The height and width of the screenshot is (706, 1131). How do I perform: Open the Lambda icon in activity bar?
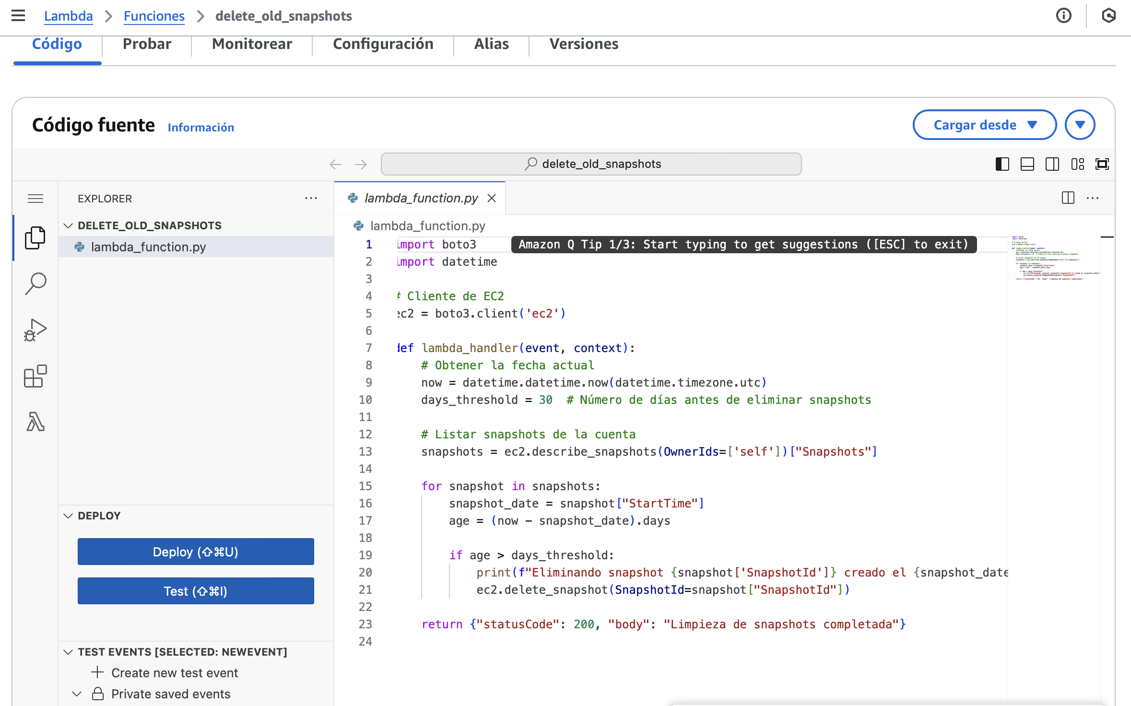click(35, 422)
